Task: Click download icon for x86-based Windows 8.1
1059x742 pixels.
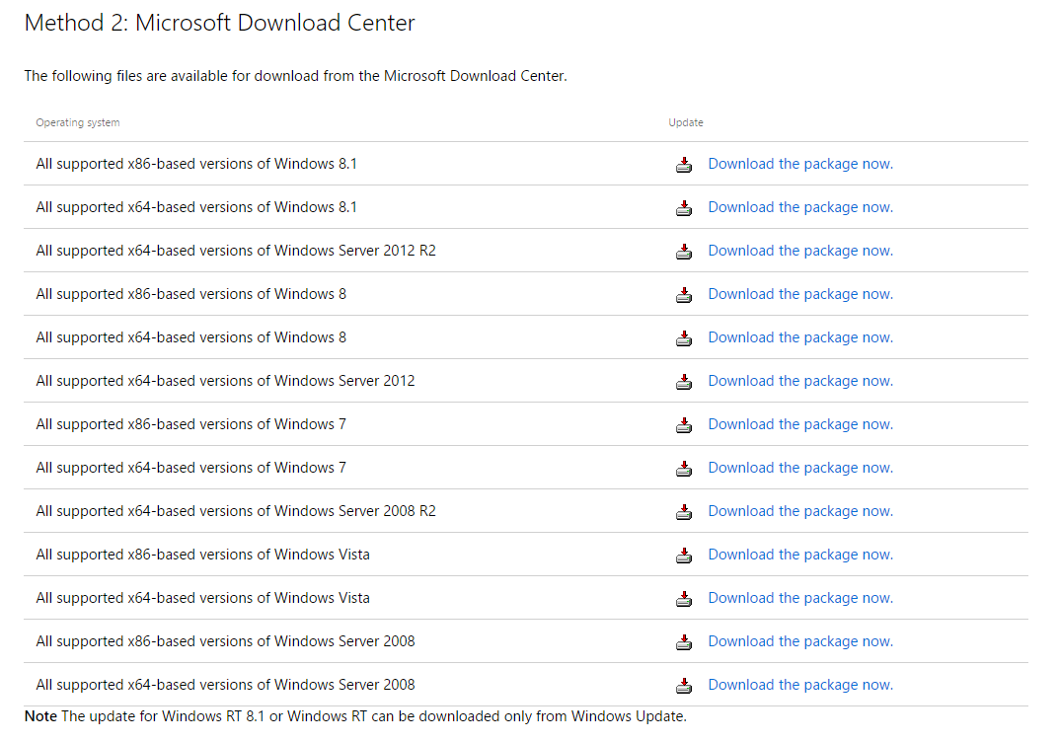Action: click(684, 165)
